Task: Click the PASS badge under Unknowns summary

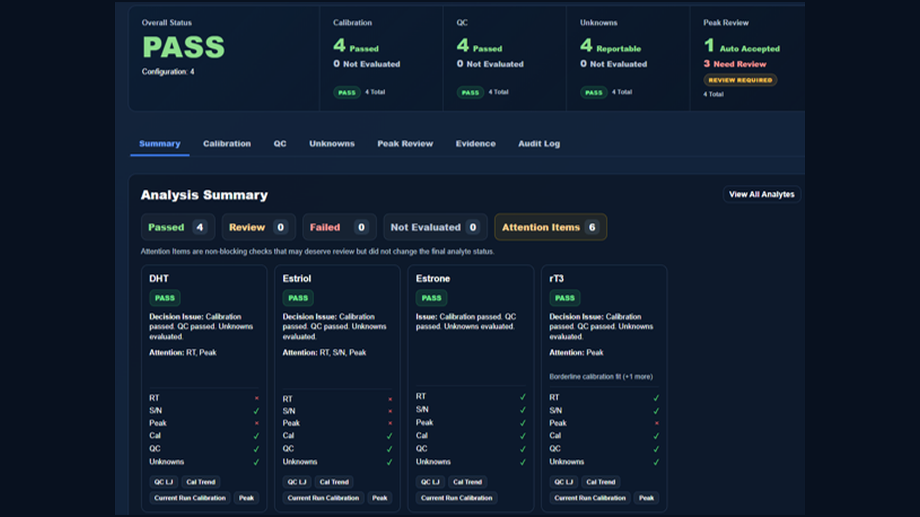Action: pos(593,92)
